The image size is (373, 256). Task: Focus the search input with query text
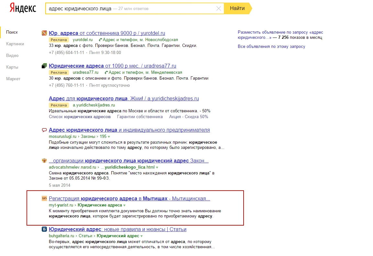(134, 8)
